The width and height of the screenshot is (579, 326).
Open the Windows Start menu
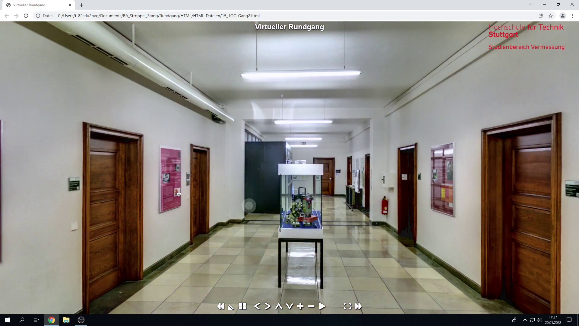(7, 320)
